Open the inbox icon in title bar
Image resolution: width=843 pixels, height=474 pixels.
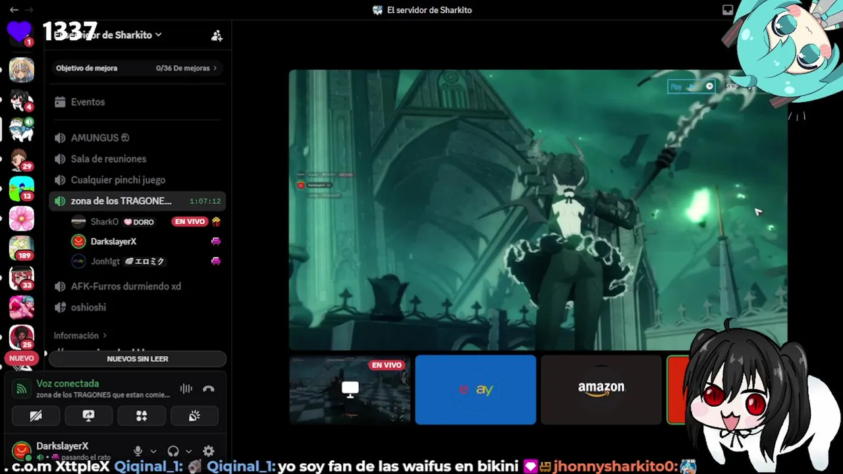tap(728, 10)
